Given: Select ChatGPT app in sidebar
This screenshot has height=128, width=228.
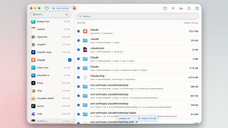Looking at the screenshot, I should coord(51,45).
